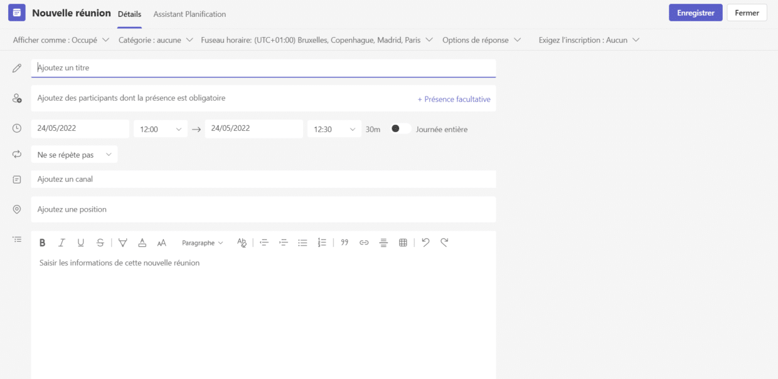This screenshot has height=379, width=778.
Task: Redo the last editor action
Action: (x=444, y=243)
